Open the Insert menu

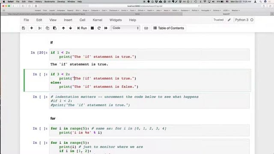68,20
